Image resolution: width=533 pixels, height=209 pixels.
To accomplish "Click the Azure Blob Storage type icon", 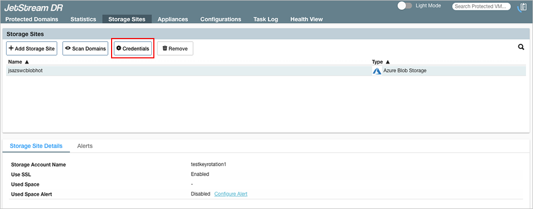I will pos(377,71).
